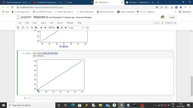Open the Chrome menu three dots

(190, 7)
